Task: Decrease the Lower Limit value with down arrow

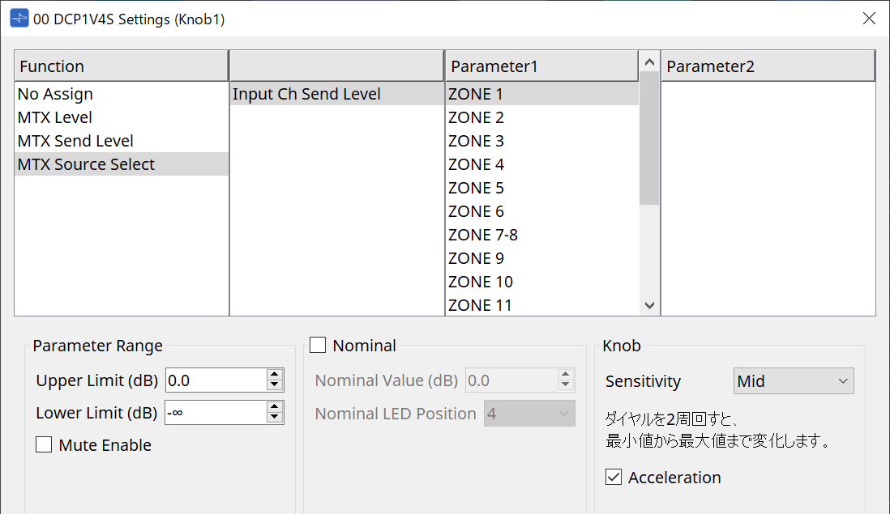Action: (x=275, y=418)
